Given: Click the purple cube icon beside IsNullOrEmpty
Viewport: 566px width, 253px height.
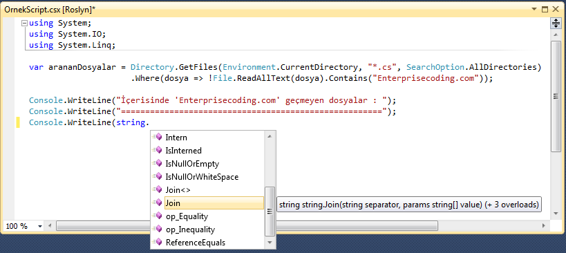Looking at the screenshot, I should coord(158,163).
